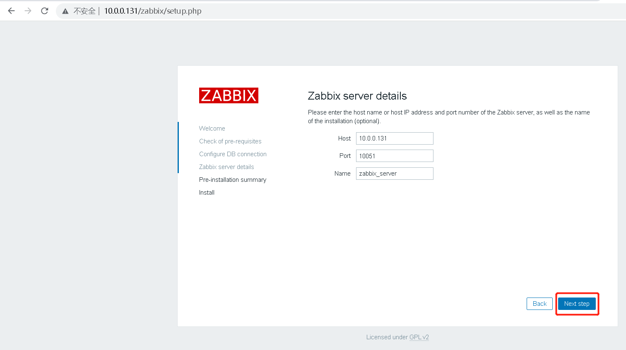Click the Host input field
Screen dimensions: 626x350
coord(395,138)
